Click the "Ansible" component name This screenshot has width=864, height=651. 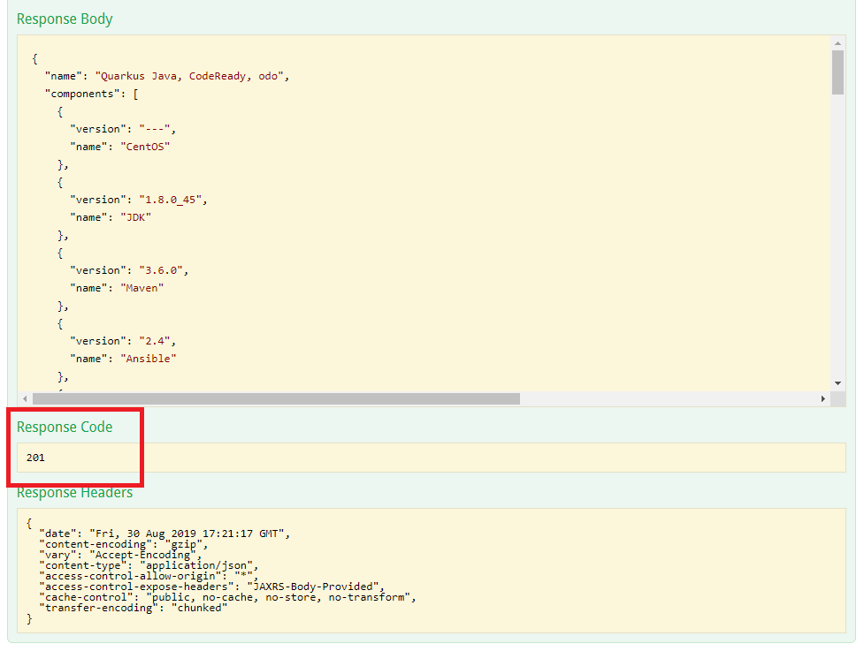[x=149, y=359]
